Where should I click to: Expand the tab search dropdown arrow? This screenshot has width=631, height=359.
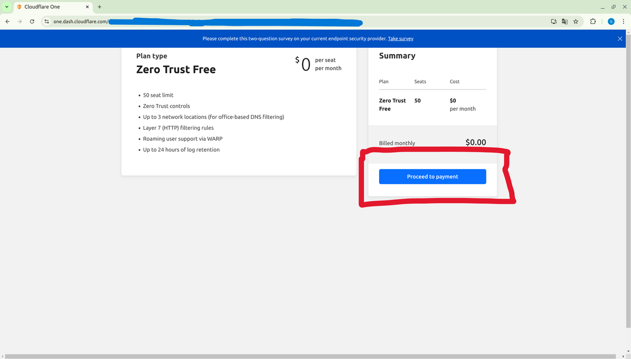(6, 7)
